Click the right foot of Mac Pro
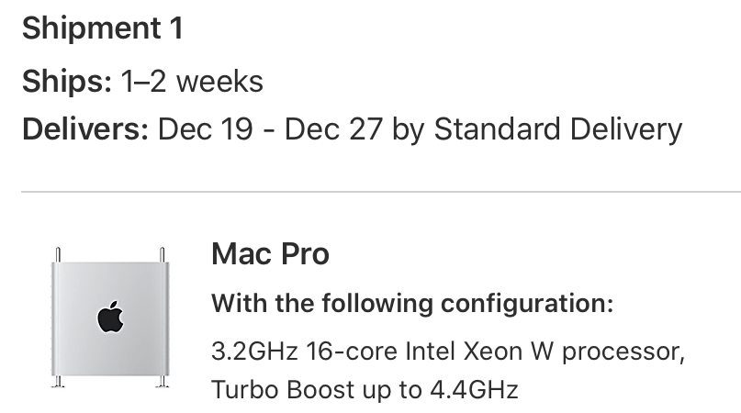Viewport: 741px width, 413px height. (x=163, y=382)
